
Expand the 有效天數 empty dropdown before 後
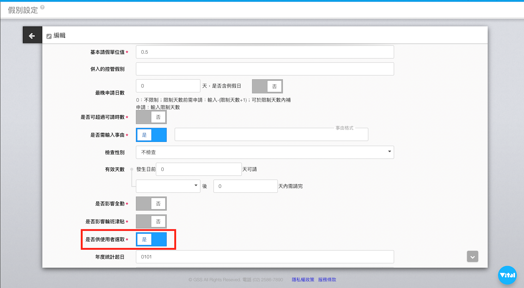pyautogui.click(x=168, y=186)
